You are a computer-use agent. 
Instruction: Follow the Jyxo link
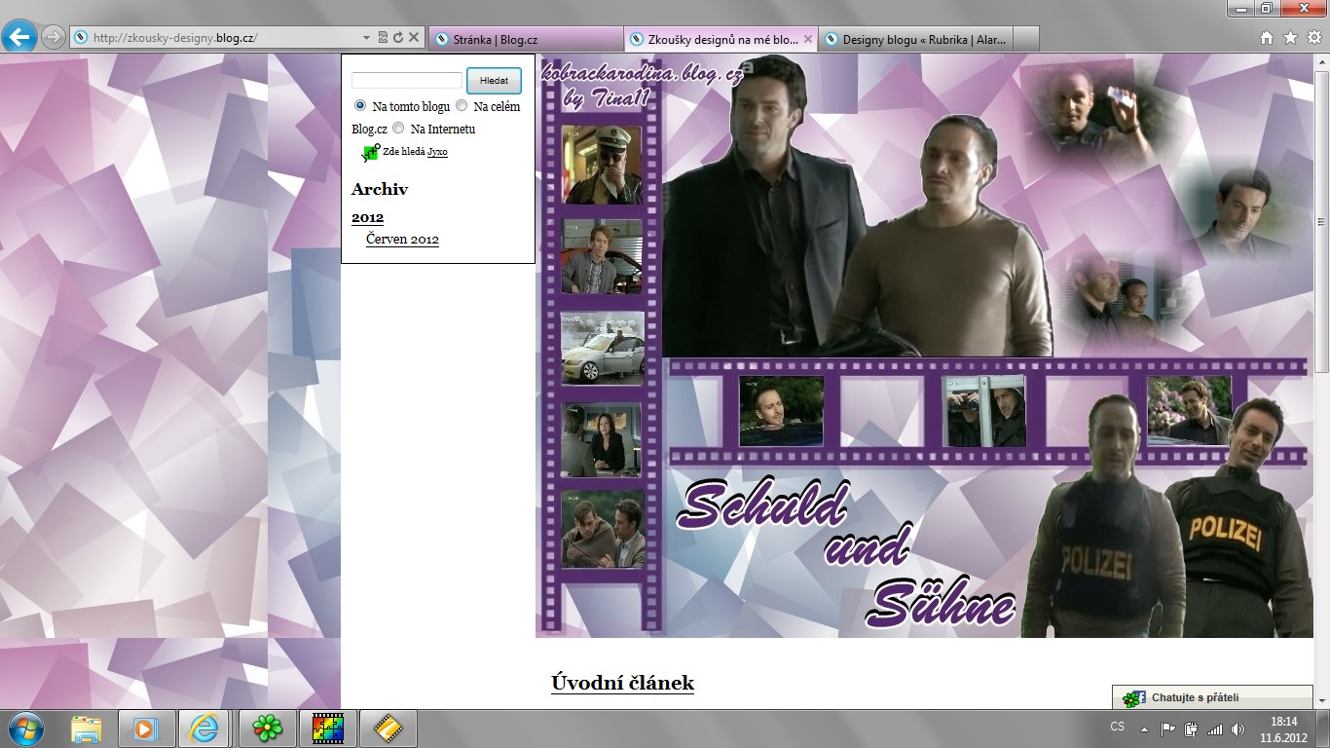(437, 152)
